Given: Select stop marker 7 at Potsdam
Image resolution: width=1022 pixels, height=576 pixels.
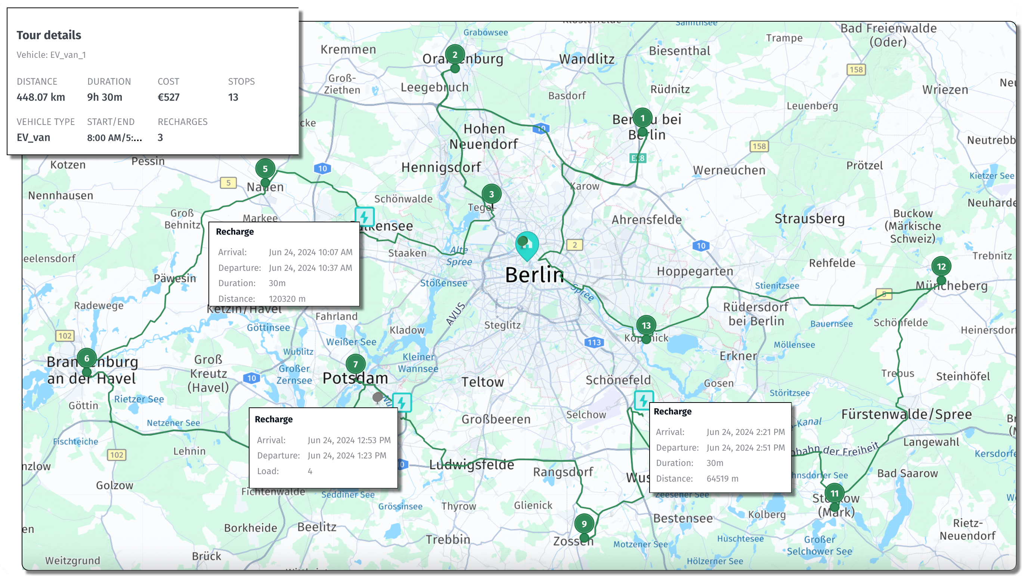Looking at the screenshot, I should pyautogui.click(x=356, y=364).
